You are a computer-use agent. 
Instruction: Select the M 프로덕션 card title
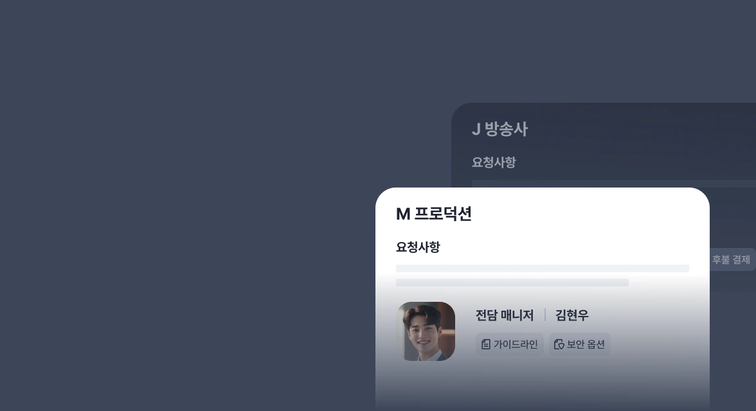433,213
